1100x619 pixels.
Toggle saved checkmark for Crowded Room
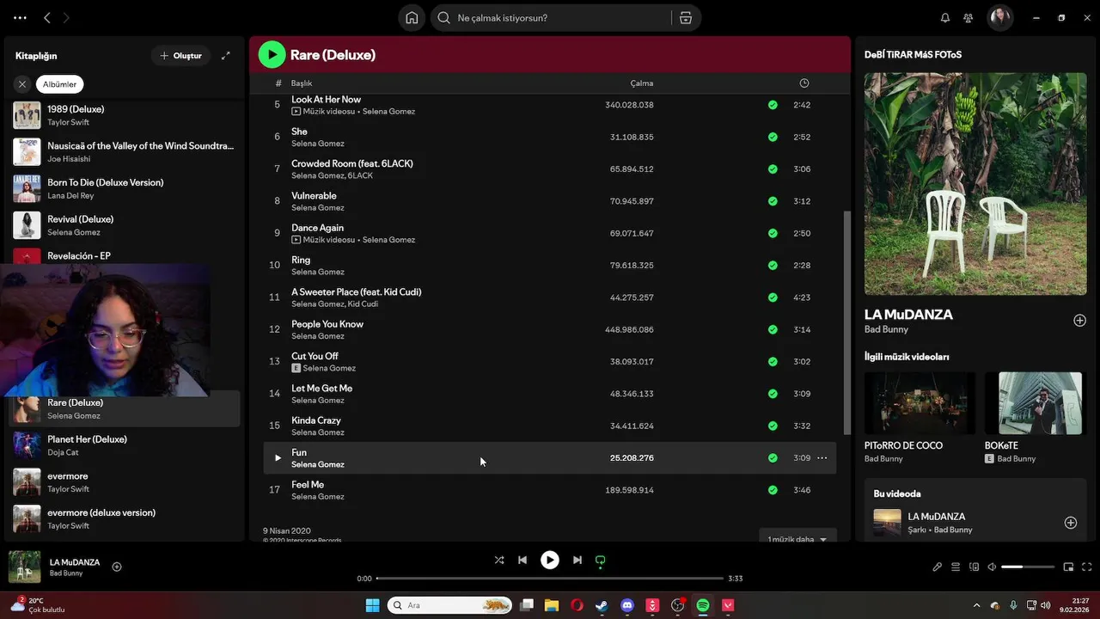click(773, 169)
